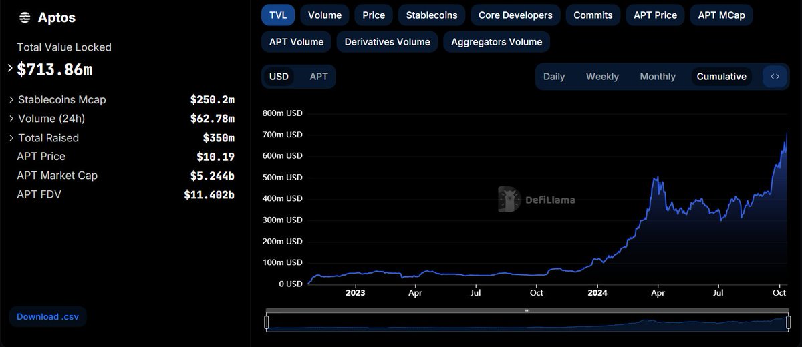Click the $350m total raised value
Image resolution: width=802 pixels, height=347 pixels.
[x=219, y=138]
